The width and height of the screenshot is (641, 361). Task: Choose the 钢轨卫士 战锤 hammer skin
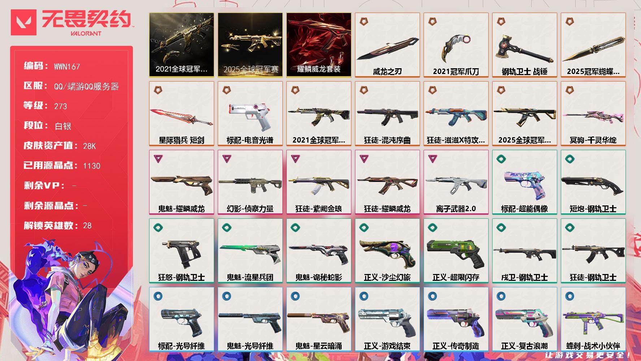coord(524,45)
